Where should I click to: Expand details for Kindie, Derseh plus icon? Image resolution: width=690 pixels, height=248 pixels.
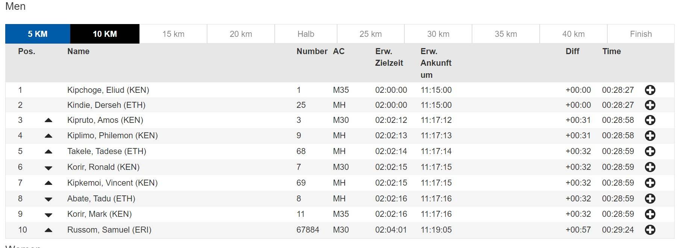pyautogui.click(x=650, y=105)
